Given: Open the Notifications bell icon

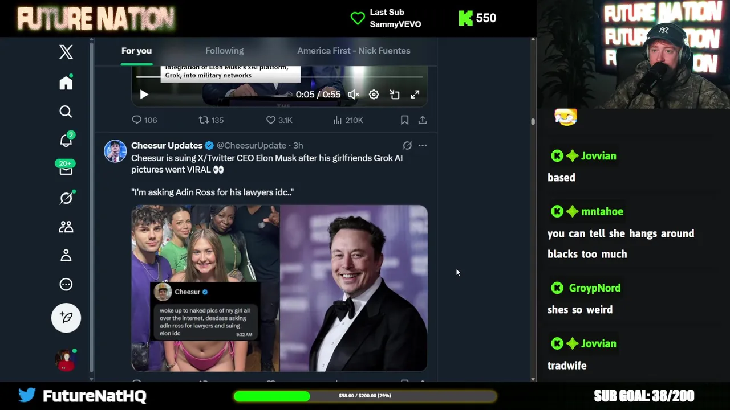Looking at the screenshot, I should click(x=66, y=140).
